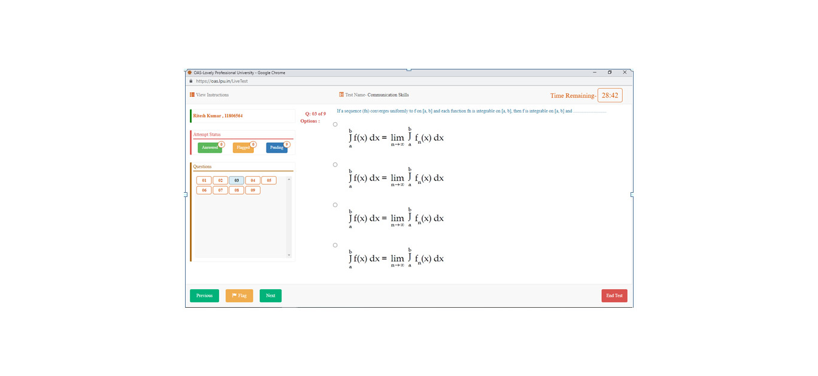
Task: Select the second answer option radio button
Action: pyautogui.click(x=335, y=165)
